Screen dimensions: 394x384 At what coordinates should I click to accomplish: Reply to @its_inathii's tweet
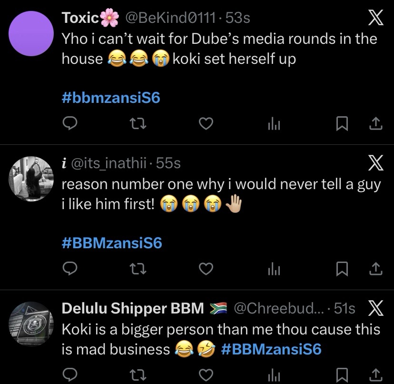70,270
